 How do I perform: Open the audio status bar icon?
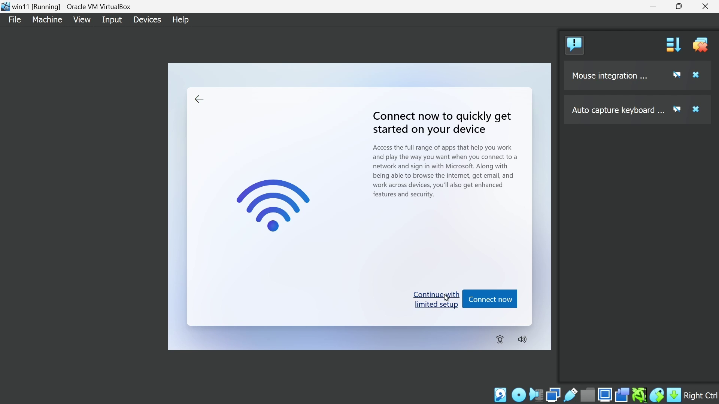point(536,395)
